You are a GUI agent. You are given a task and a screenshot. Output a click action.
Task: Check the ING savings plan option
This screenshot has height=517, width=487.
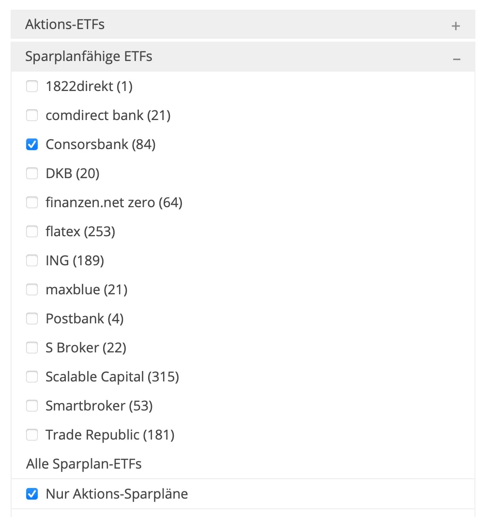[32, 260]
